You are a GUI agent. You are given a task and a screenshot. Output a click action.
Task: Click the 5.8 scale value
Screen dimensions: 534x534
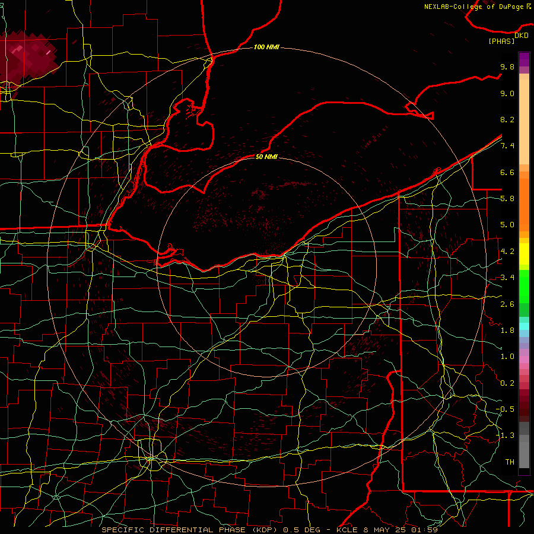click(507, 199)
